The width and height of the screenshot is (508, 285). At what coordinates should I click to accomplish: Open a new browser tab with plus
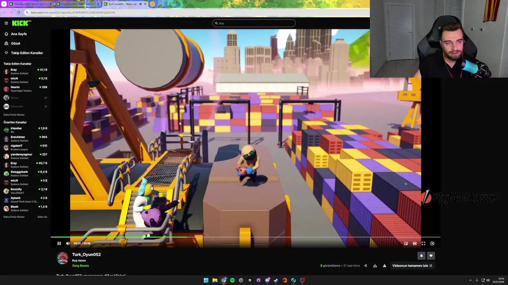click(152, 4)
